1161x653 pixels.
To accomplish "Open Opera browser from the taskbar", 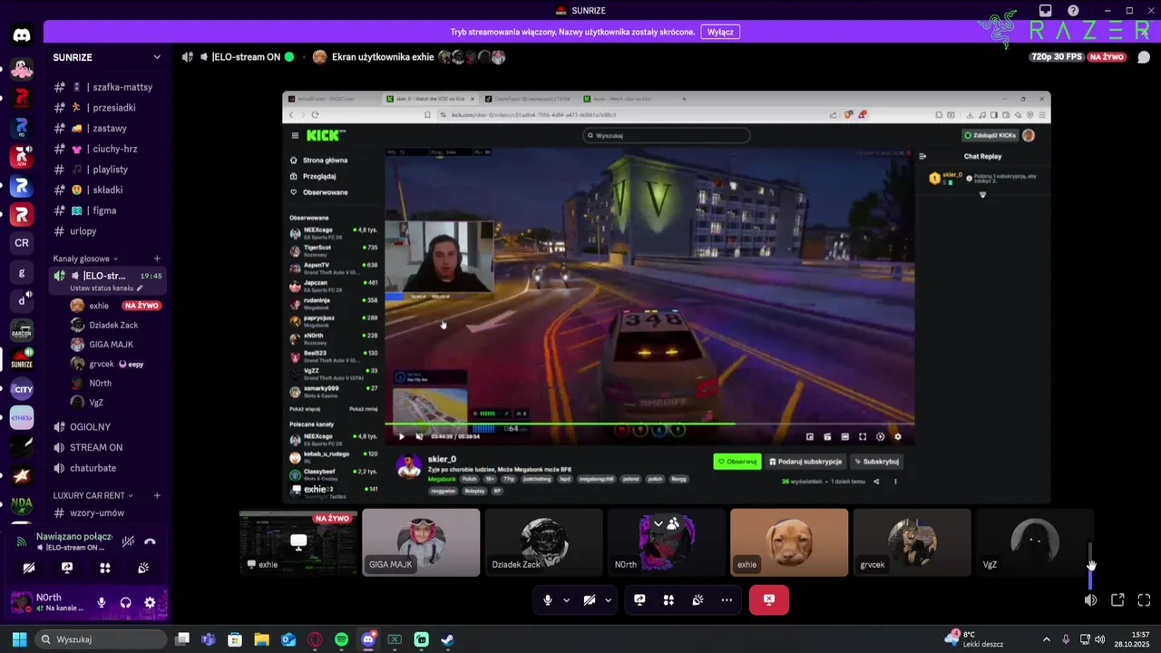I will pyautogui.click(x=315, y=639).
